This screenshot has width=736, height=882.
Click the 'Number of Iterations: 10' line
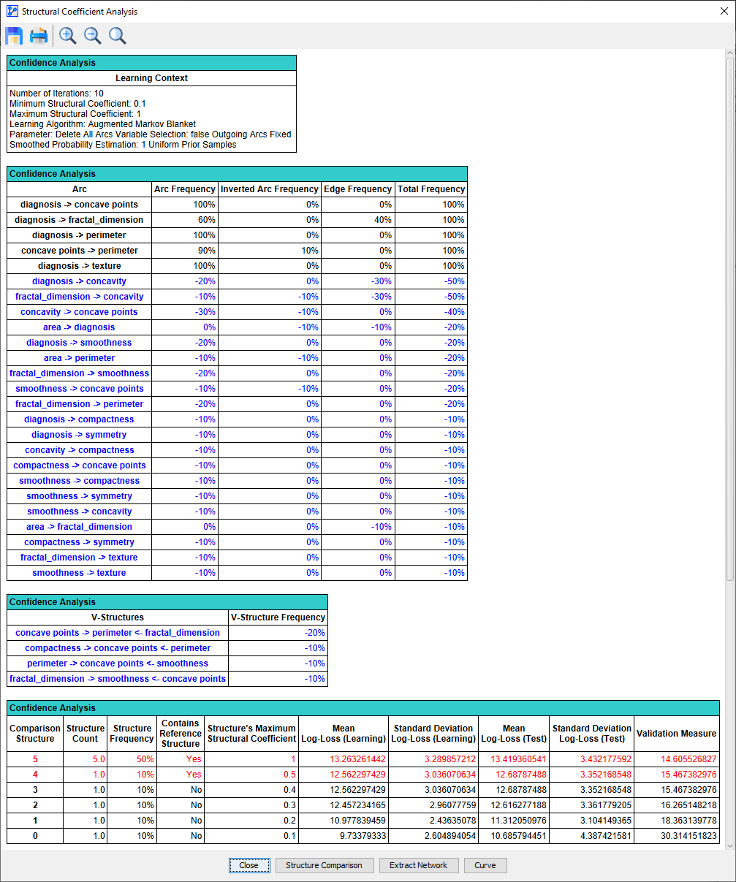tap(56, 94)
